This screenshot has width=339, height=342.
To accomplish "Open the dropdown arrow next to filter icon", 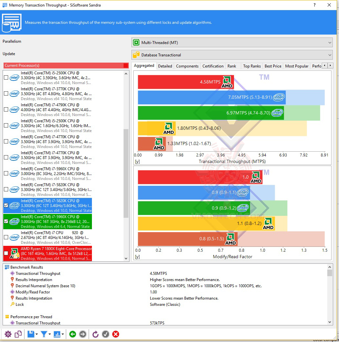I will point(50,334).
